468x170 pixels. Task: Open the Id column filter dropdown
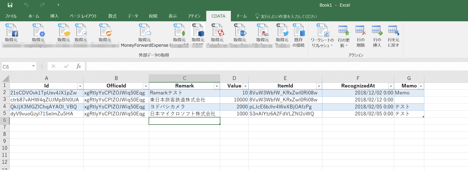(80, 86)
